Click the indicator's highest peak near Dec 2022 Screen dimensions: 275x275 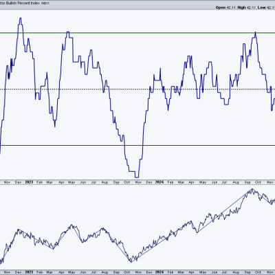[21, 19]
